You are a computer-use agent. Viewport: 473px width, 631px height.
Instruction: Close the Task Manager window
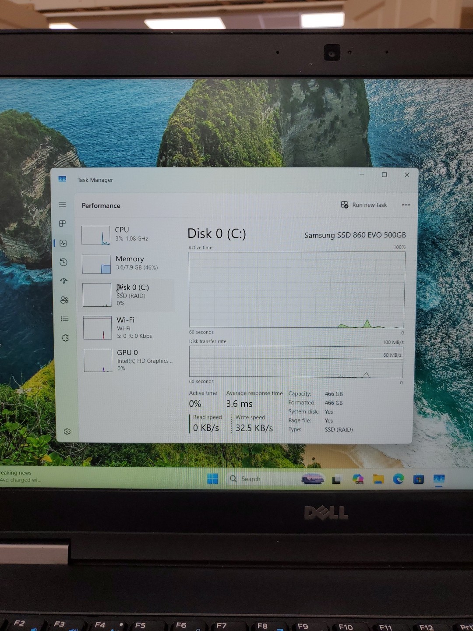tap(407, 174)
